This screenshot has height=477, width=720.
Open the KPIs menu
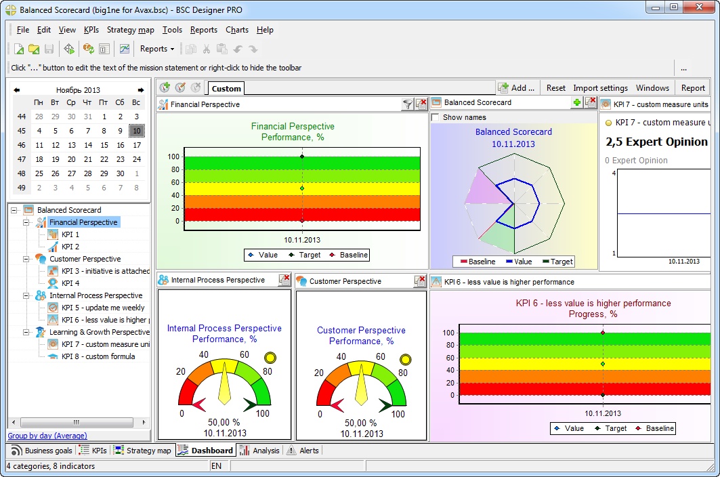(x=91, y=30)
